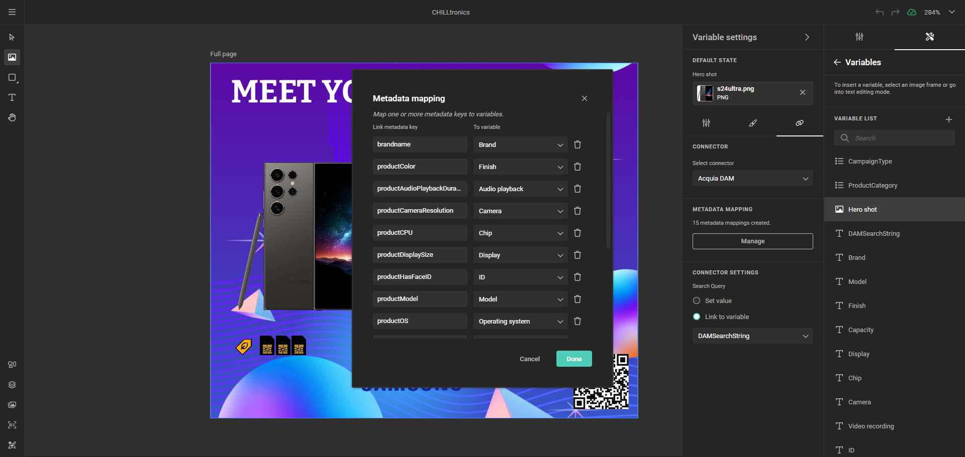Select the ProductCategory variable

(x=895, y=185)
